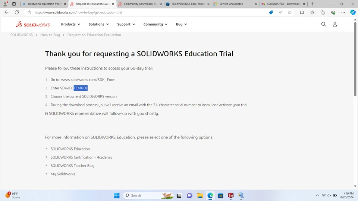358x201 pixels.
Task: Open a new tab with plus button
Action: pyautogui.click(x=313, y=4)
